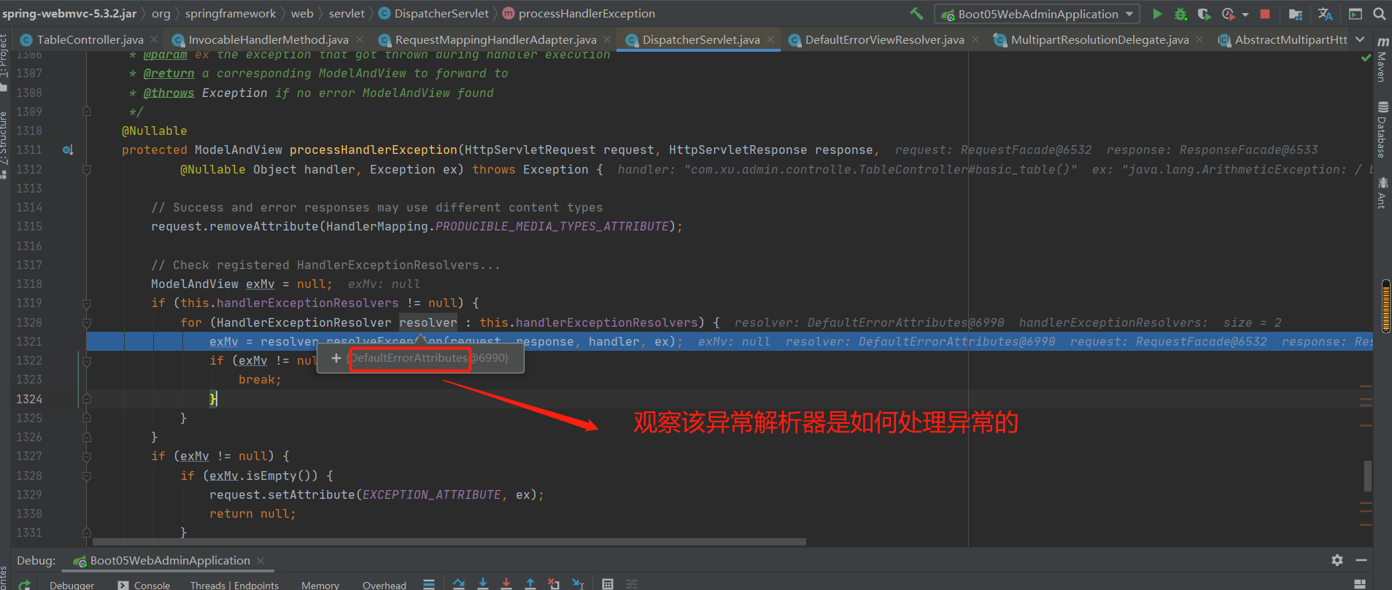Click servlet breadcrumb segment
Image resolution: width=1392 pixels, height=590 pixels.
point(347,13)
